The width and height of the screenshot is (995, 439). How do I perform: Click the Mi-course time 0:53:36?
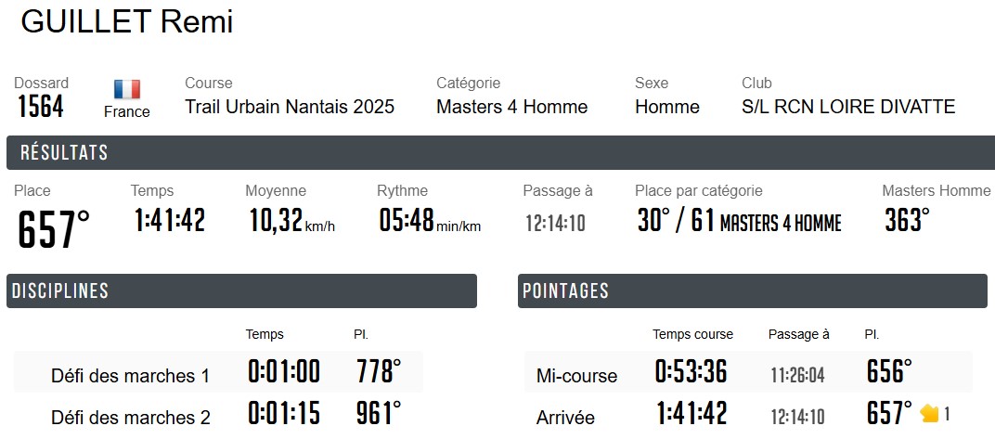click(x=691, y=372)
